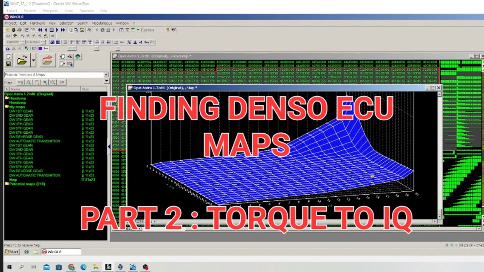The height and width of the screenshot is (272, 484).
Task: Click the new project blank page icon
Action: coord(8,57)
